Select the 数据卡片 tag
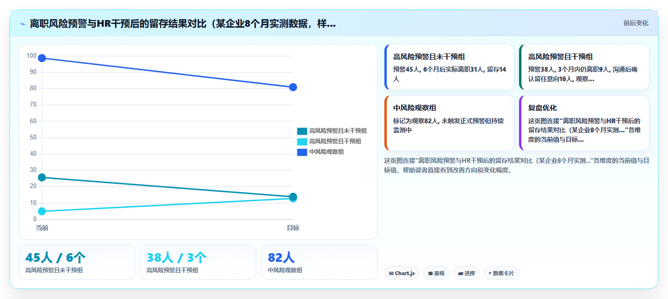Viewport: 668px width, 299px height. [x=501, y=273]
